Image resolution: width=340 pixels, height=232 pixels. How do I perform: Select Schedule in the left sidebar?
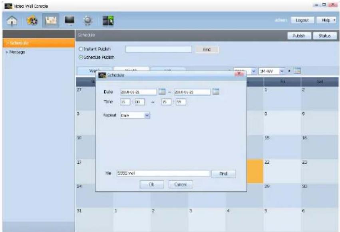pyautogui.click(x=39, y=43)
